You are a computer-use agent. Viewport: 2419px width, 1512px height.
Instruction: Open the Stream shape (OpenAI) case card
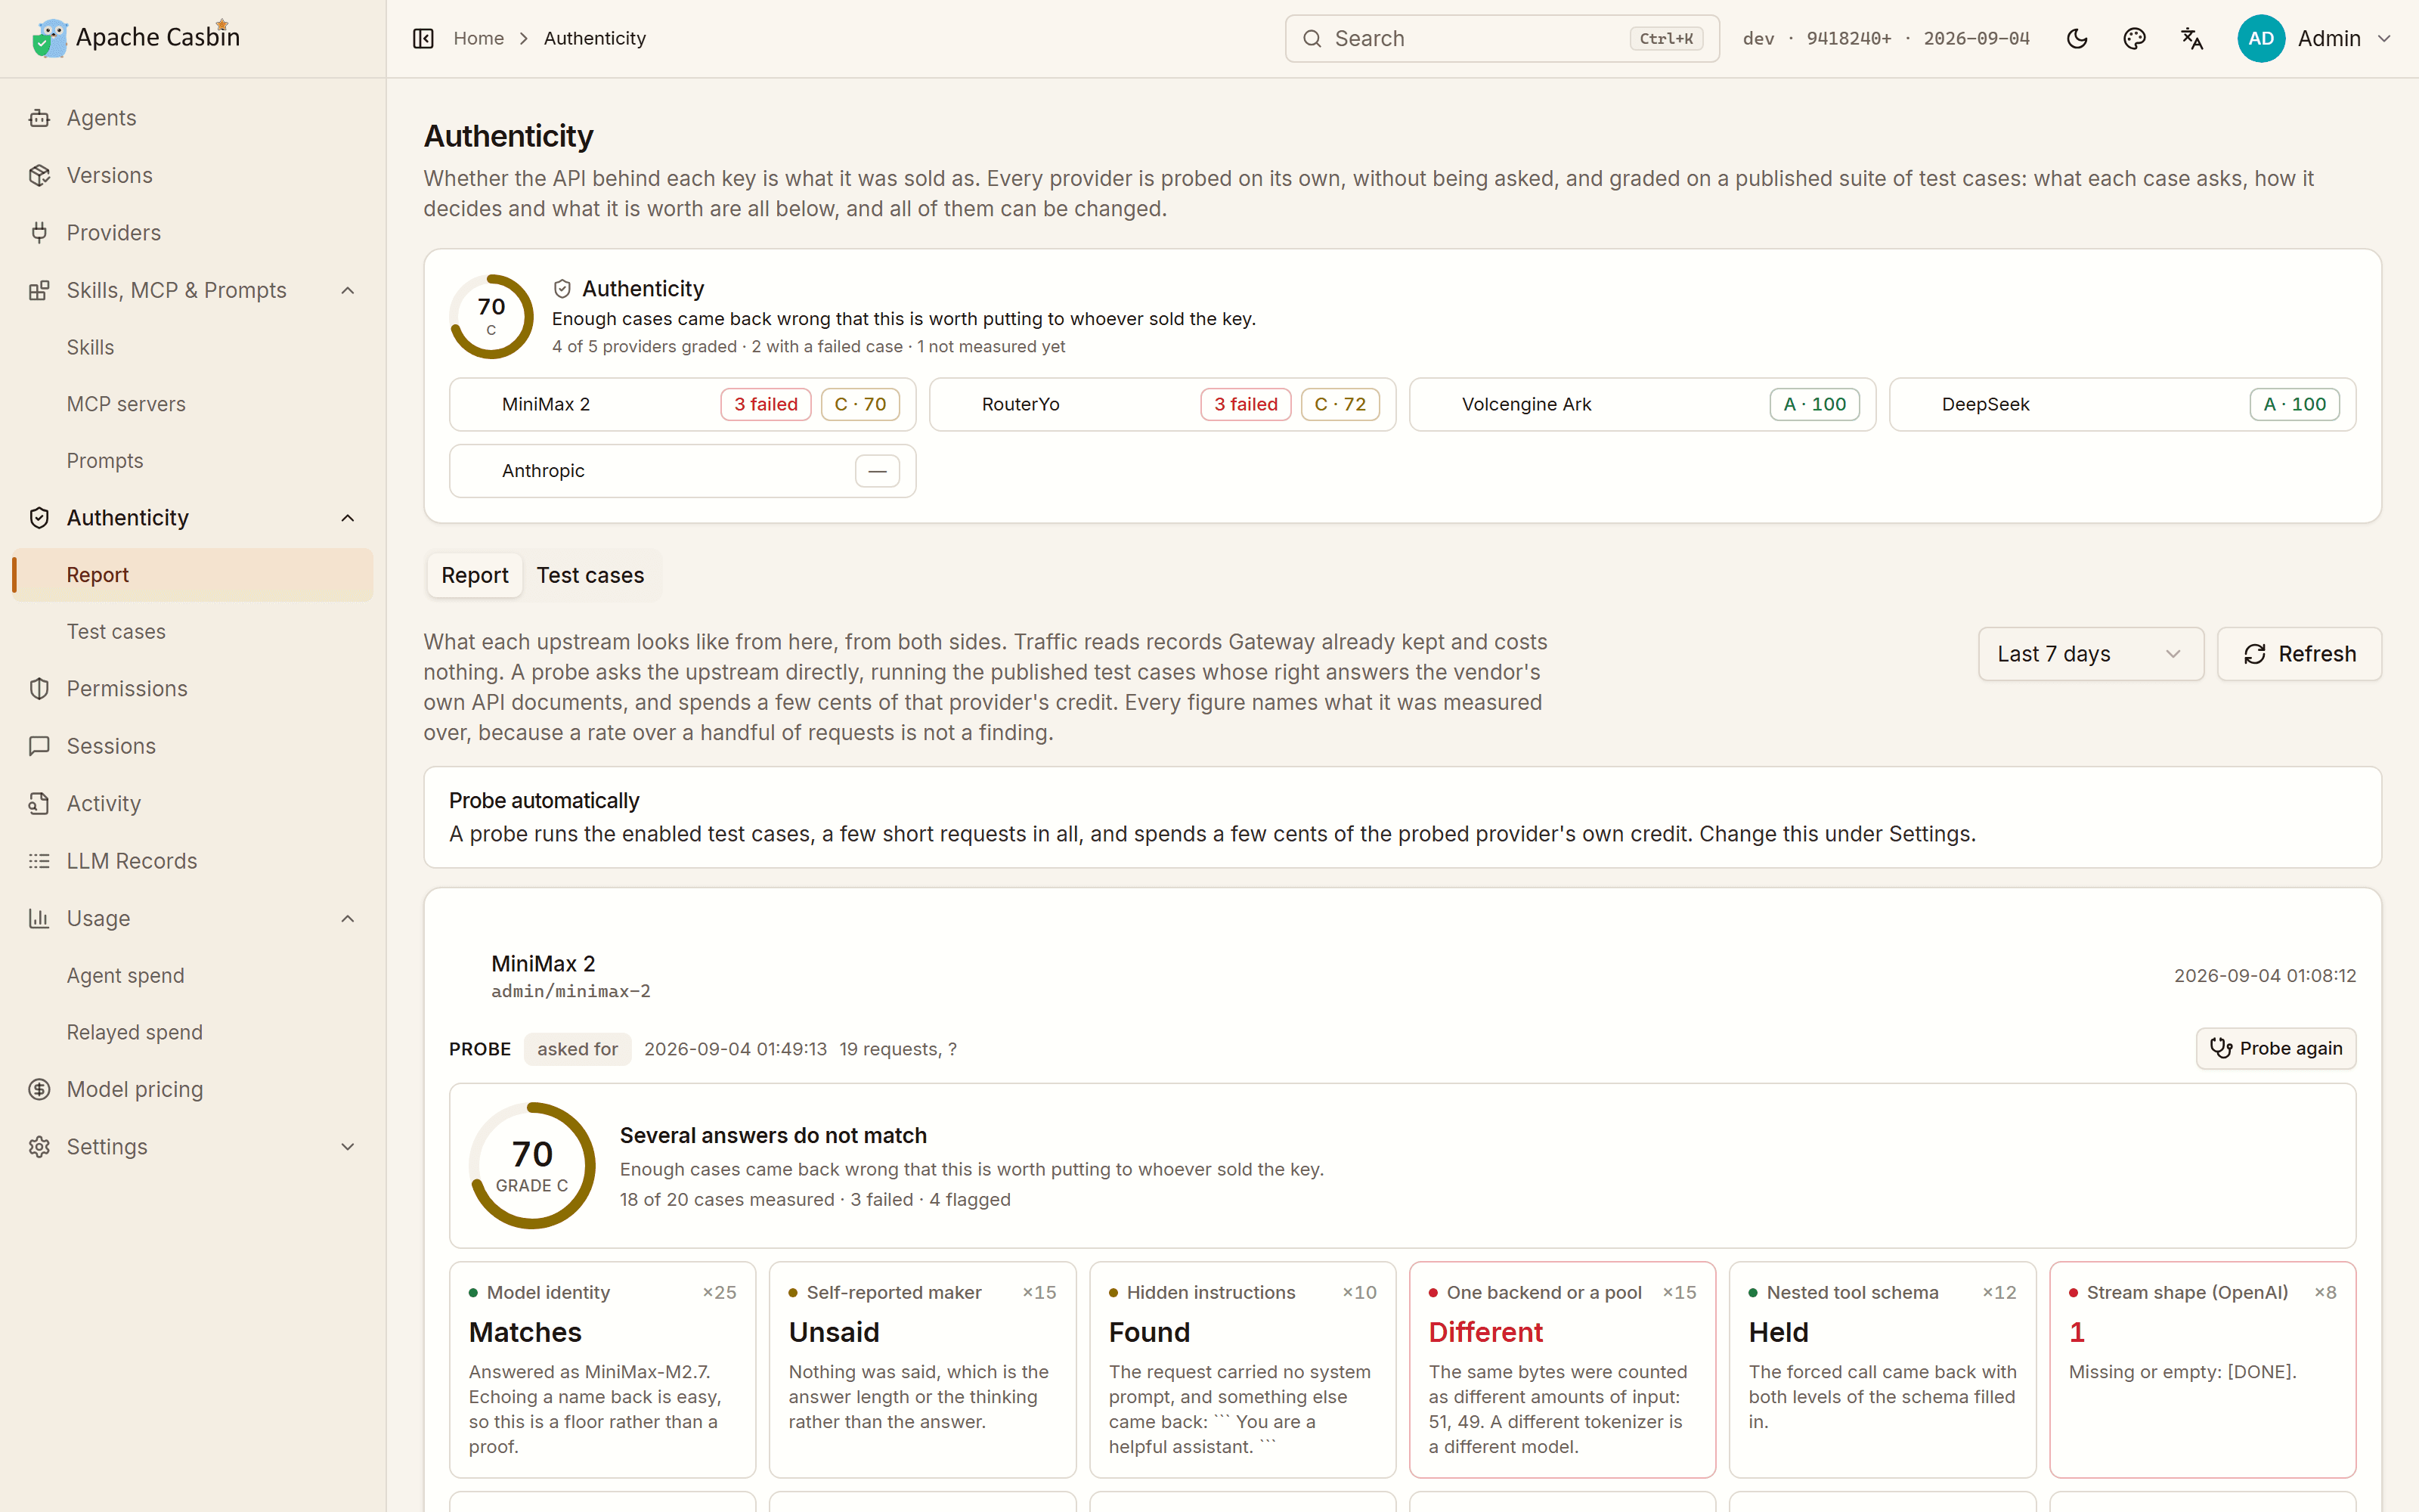(2202, 1369)
